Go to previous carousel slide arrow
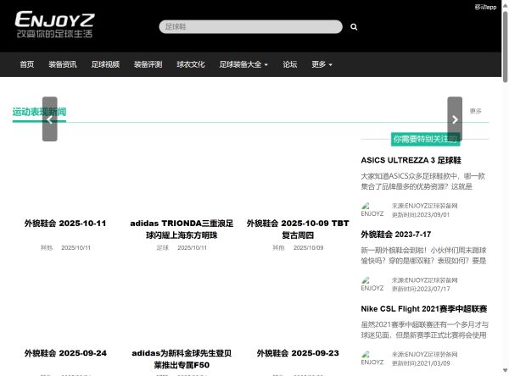This screenshot has height=376, width=509. 50,119
